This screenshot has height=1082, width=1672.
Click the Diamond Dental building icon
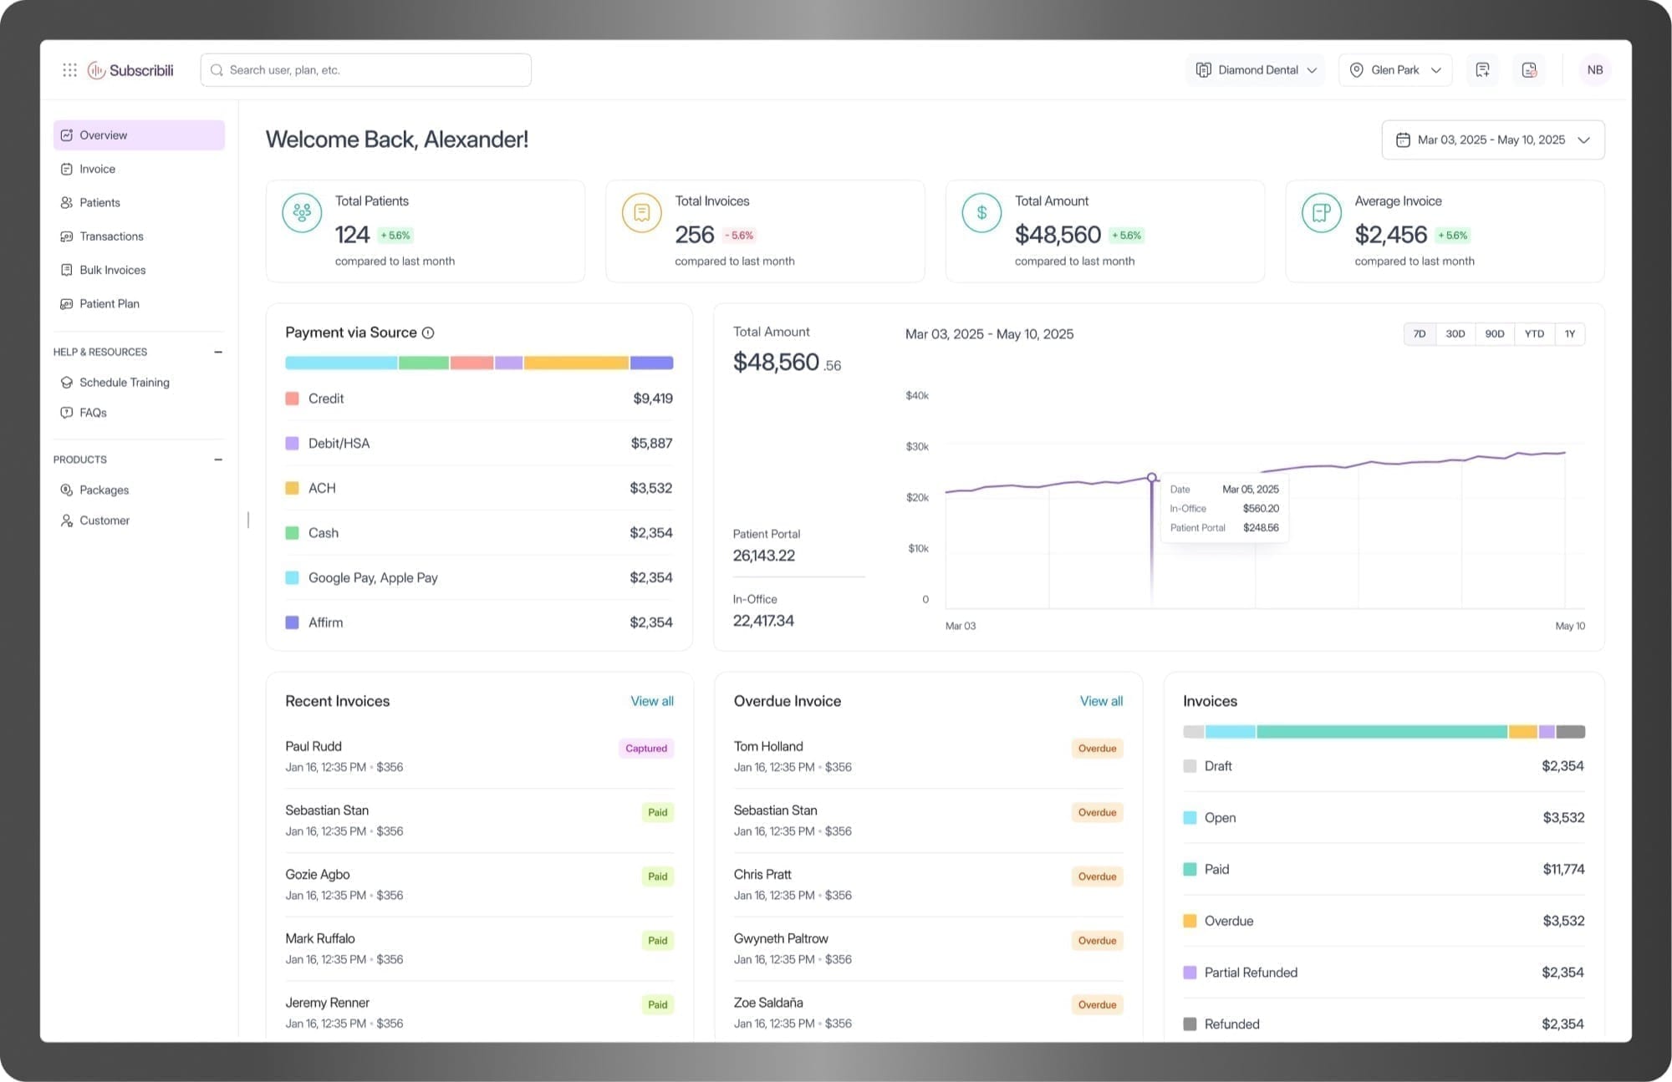(1204, 70)
